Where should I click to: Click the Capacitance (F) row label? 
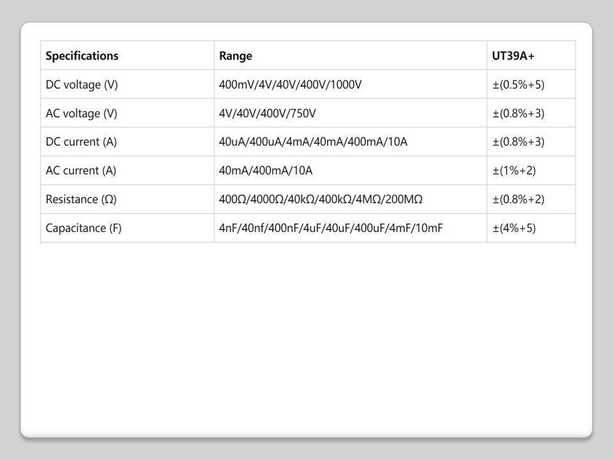click(x=84, y=228)
